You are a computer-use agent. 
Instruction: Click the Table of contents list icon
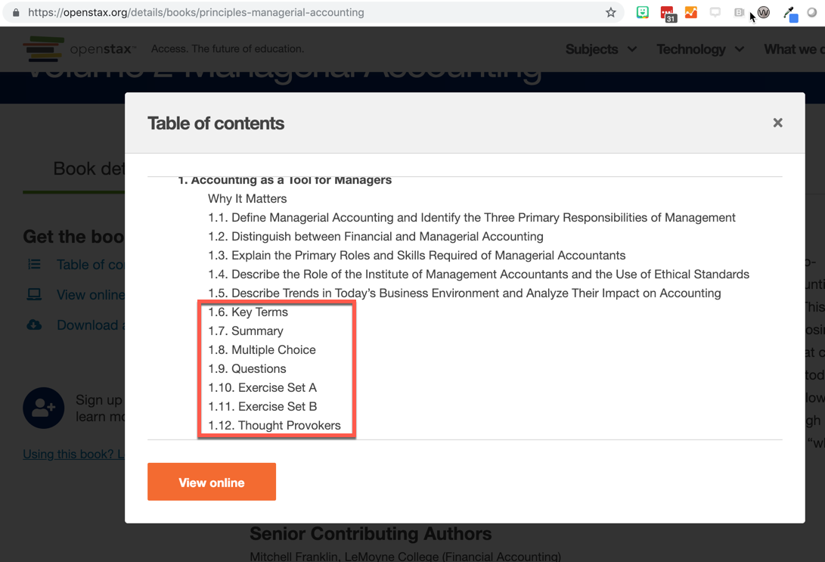(x=33, y=264)
